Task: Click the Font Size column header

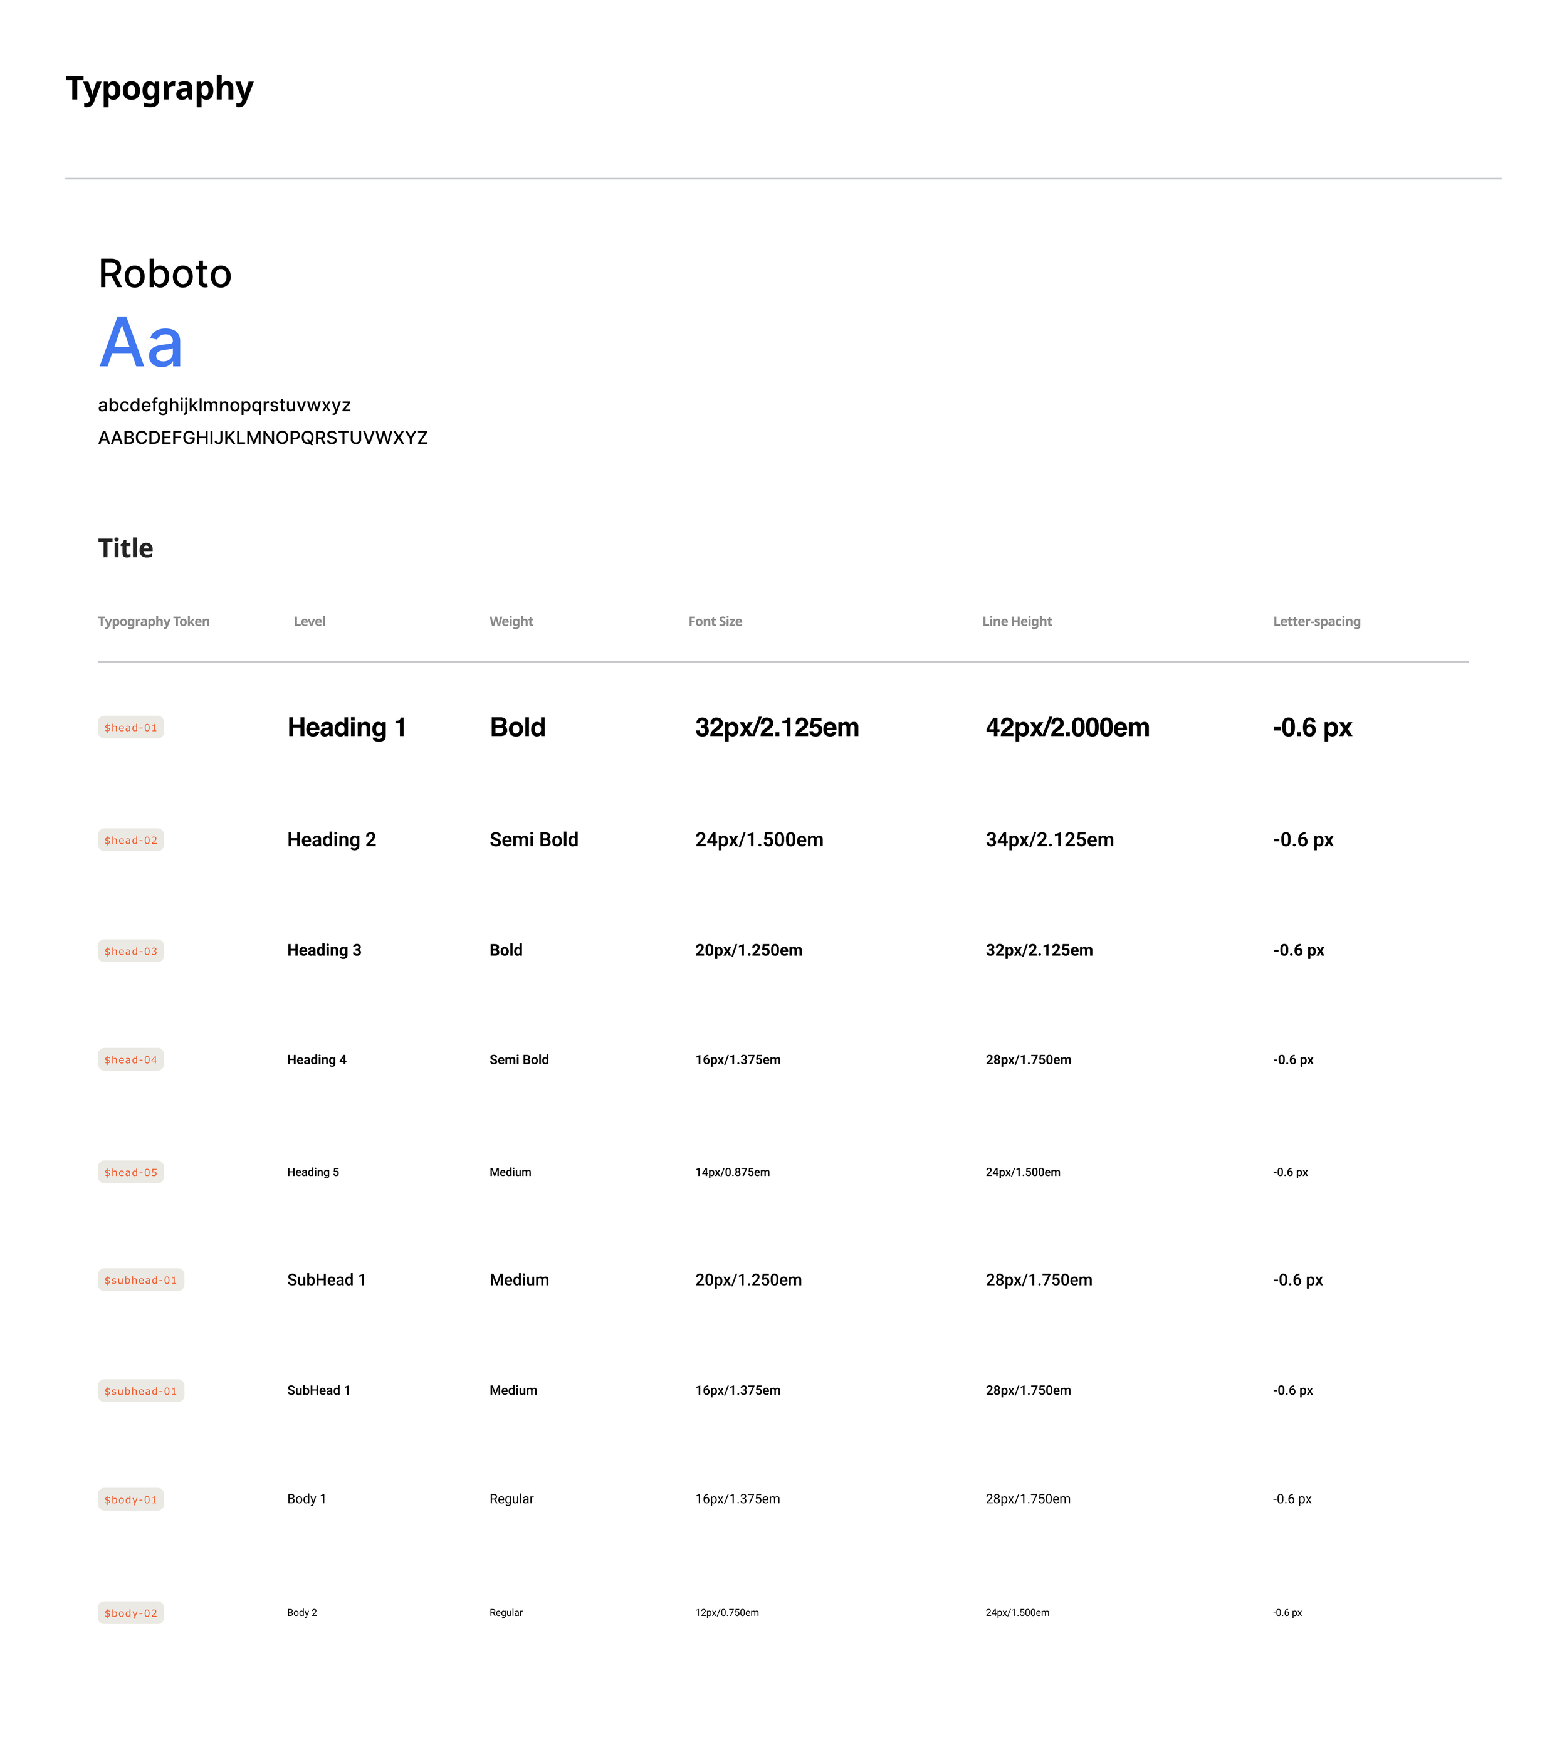Action: (x=715, y=622)
